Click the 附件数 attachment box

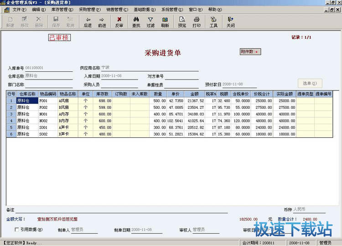click(250, 52)
